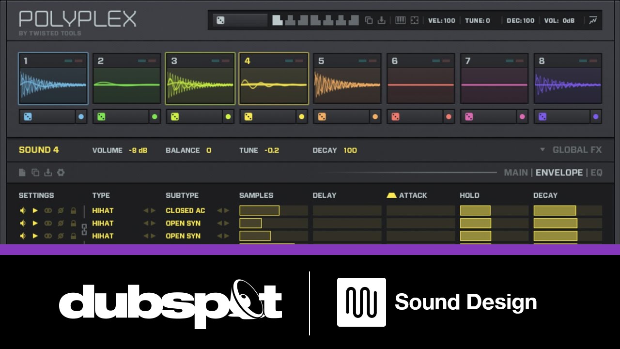Screen dimensions: 620x349
Task: Switch to the MAIN tab
Action: [x=516, y=173]
